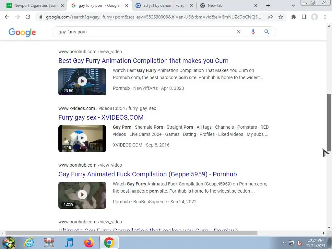Share this page using the share icon

pyautogui.click(x=270, y=17)
